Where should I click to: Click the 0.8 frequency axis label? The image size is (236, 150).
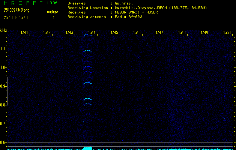(x=3, y=105)
